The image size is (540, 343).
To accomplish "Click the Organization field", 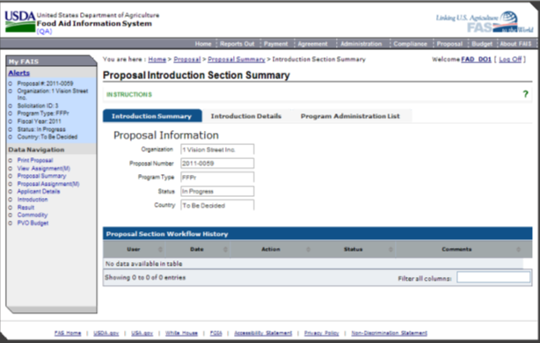I will (217, 150).
